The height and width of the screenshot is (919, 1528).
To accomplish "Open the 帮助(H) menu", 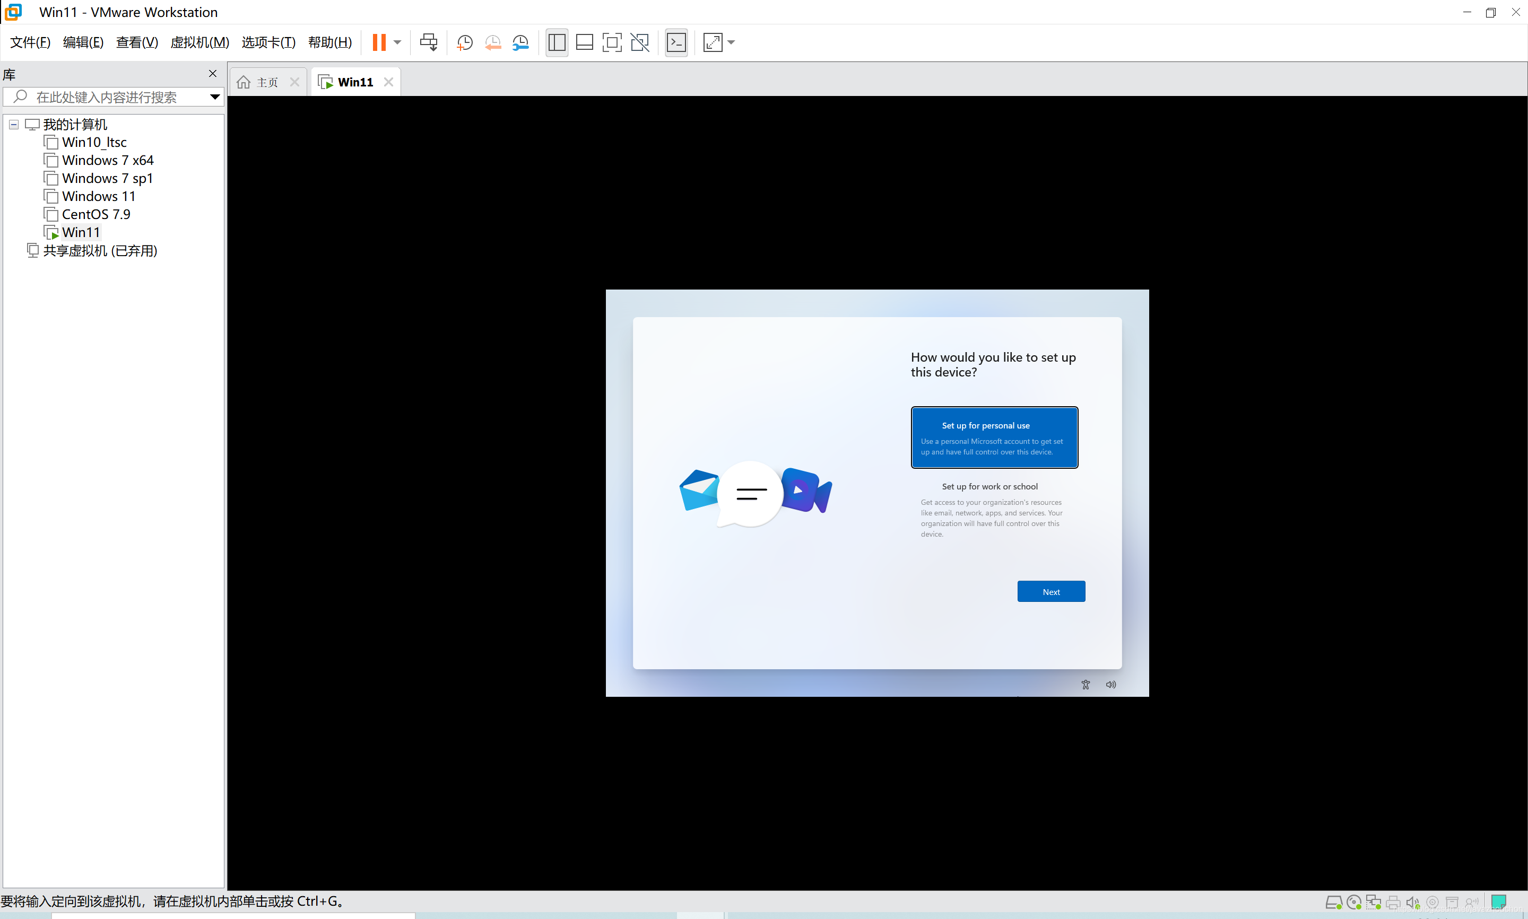I will click(329, 42).
